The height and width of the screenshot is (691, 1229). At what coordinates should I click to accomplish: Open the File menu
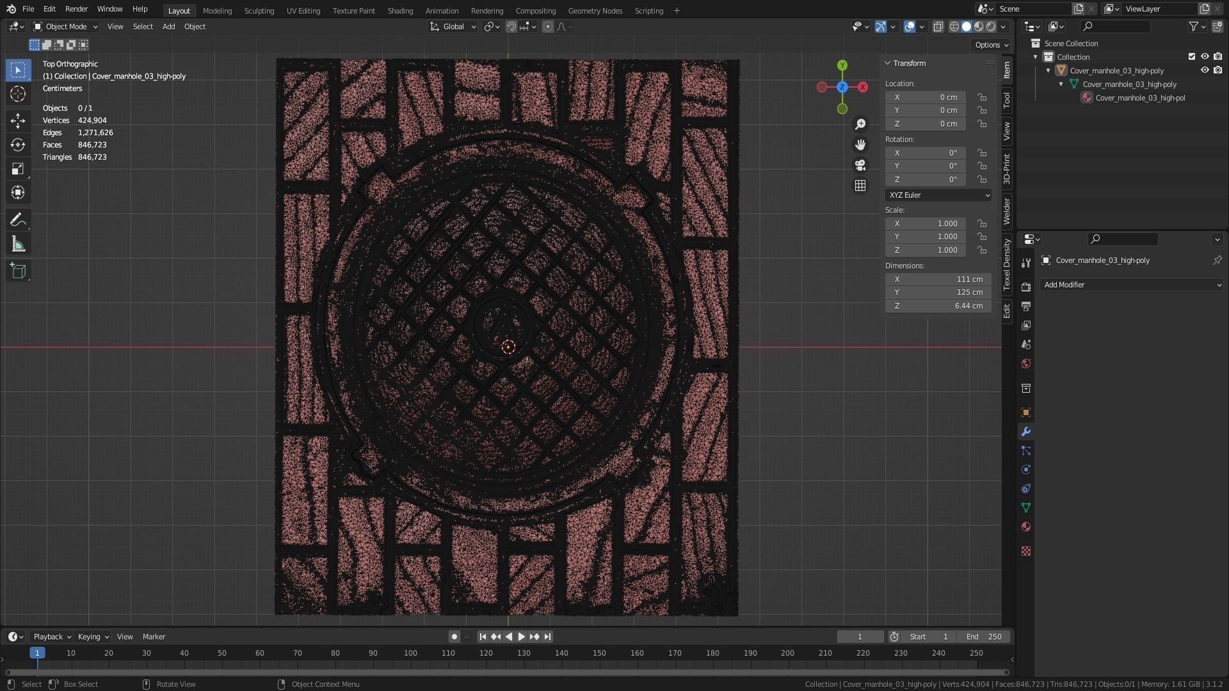tap(28, 9)
